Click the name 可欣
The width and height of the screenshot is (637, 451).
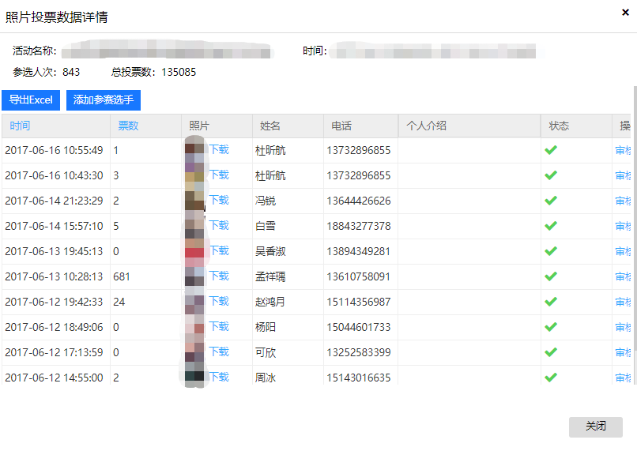(x=266, y=352)
